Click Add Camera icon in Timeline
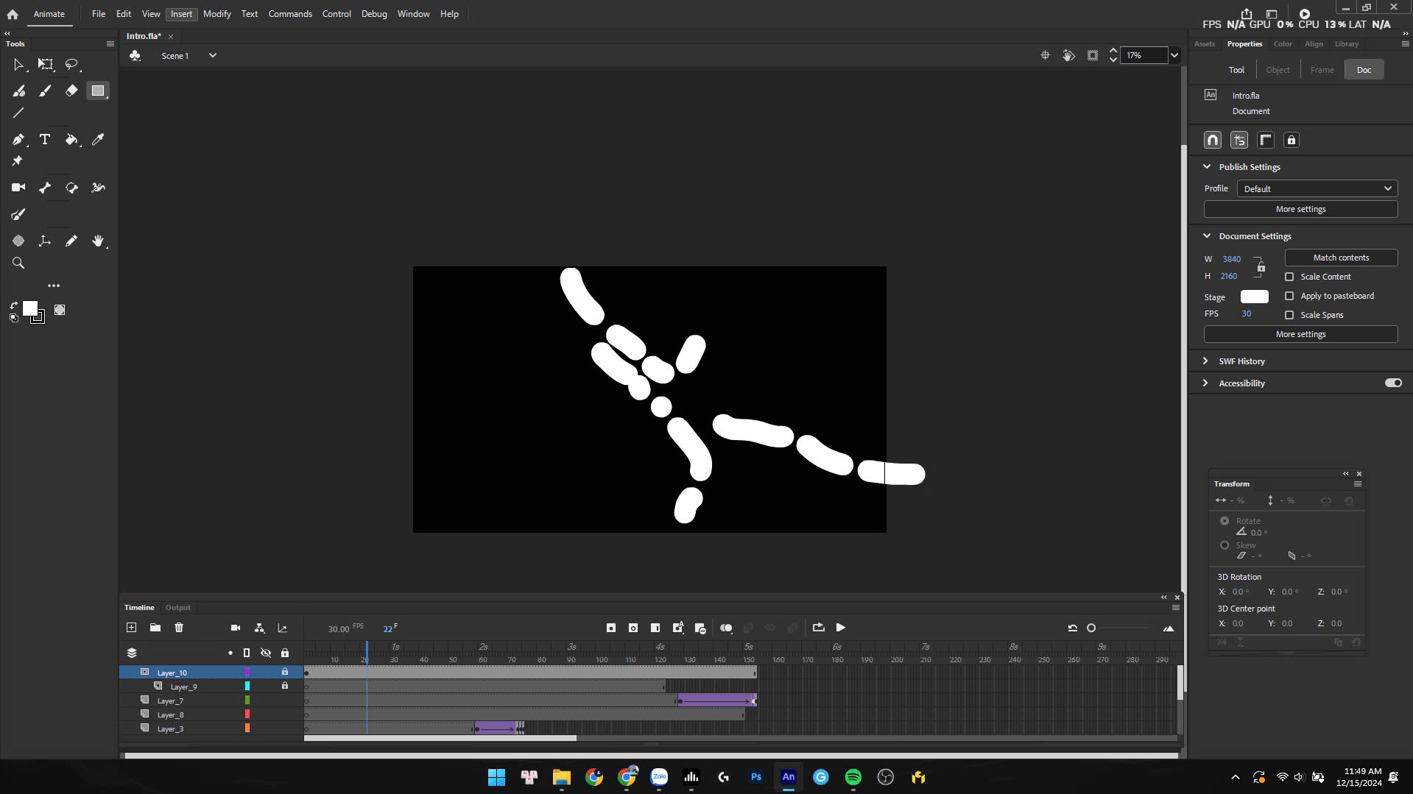This screenshot has width=1413, height=794. tap(236, 628)
